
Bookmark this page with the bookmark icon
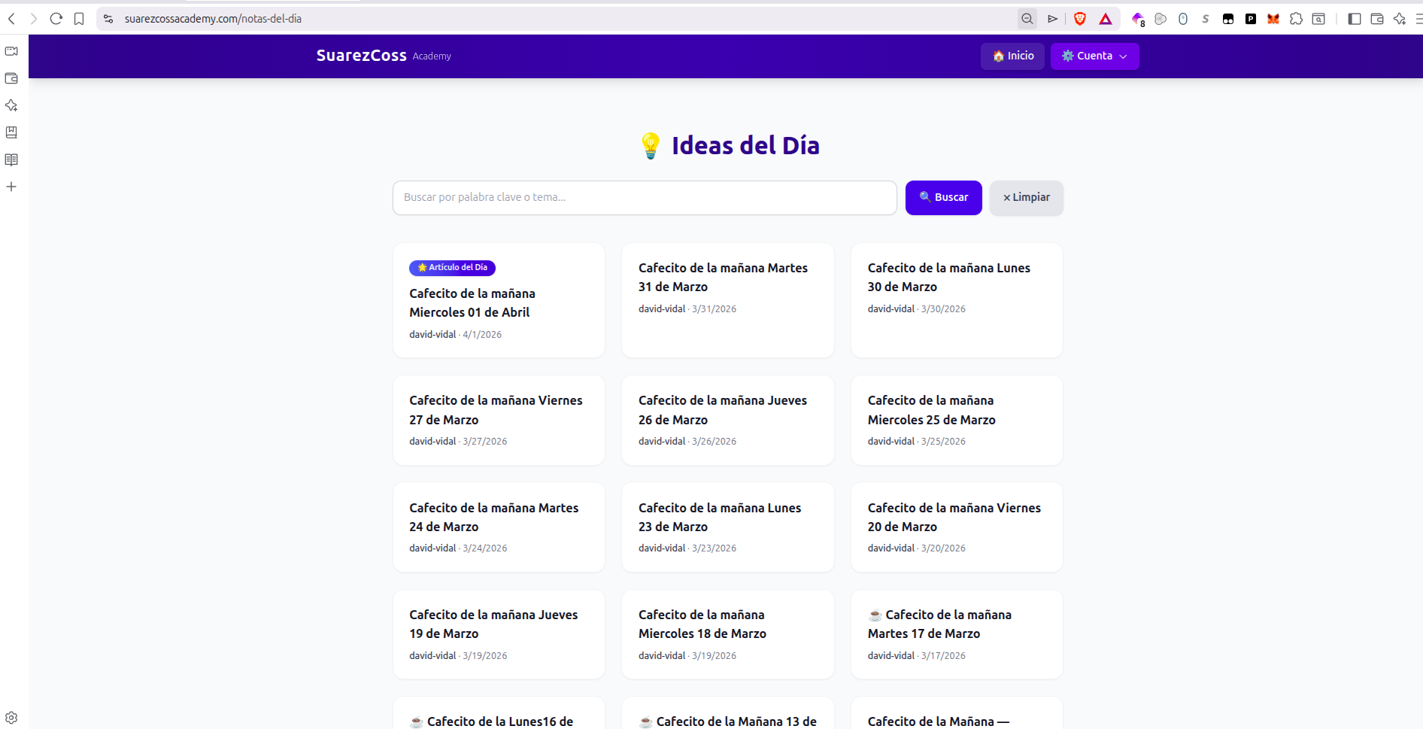79,19
